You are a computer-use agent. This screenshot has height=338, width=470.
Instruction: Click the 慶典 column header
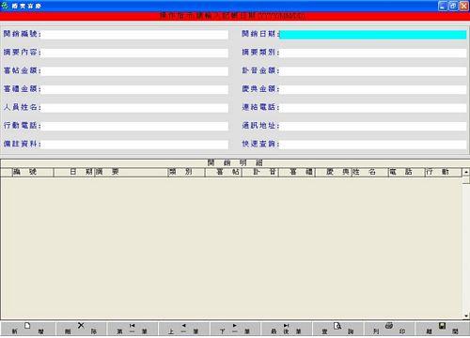334,172
